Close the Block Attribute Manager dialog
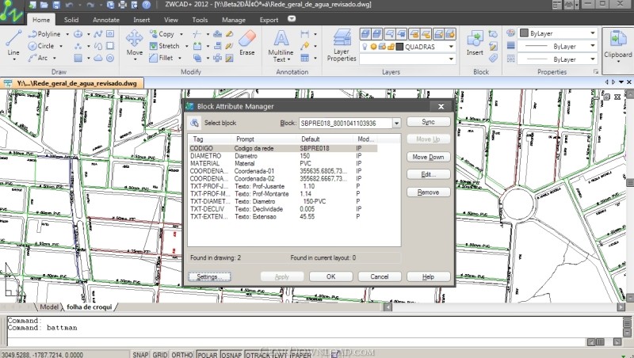The image size is (634, 358). [441, 106]
